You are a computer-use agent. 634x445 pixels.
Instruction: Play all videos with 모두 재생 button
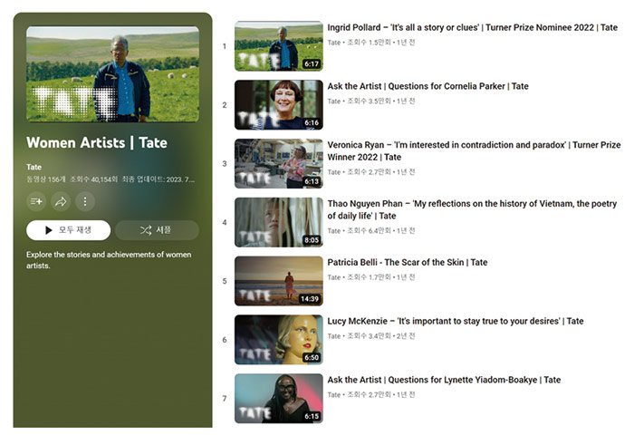tap(68, 230)
